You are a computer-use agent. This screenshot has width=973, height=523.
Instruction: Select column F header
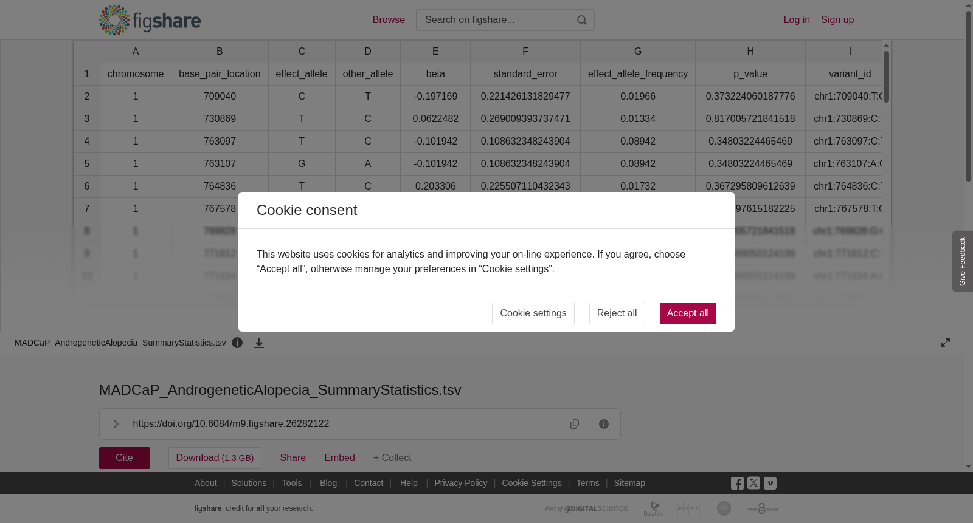[x=525, y=52]
